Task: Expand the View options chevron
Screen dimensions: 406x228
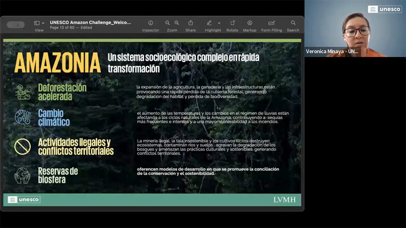Action: click(x=43, y=23)
